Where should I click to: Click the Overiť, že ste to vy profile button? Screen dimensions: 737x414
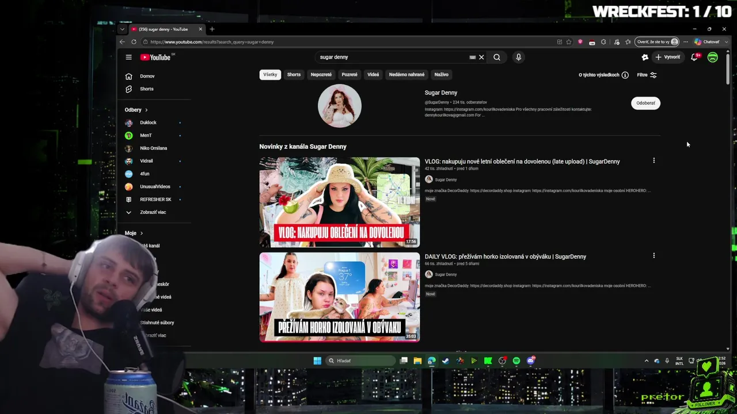657,42
